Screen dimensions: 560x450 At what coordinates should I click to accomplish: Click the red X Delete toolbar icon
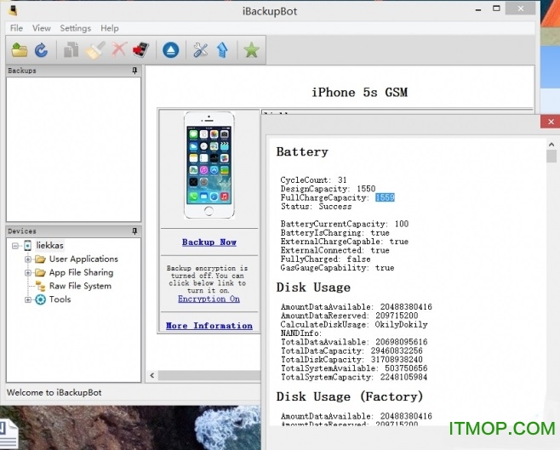click(x=118, y=49)
